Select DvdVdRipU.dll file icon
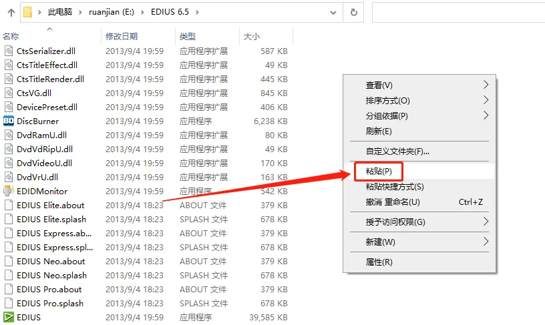 [x=9, y=149]
